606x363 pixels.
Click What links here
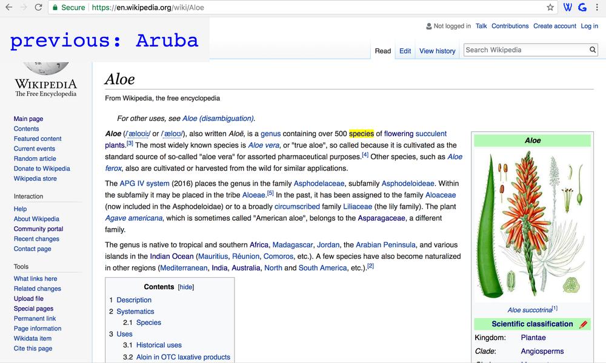[35, 278]
